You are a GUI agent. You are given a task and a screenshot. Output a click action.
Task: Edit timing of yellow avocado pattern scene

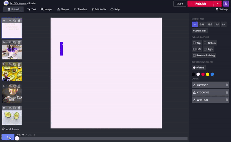(10, 64)
